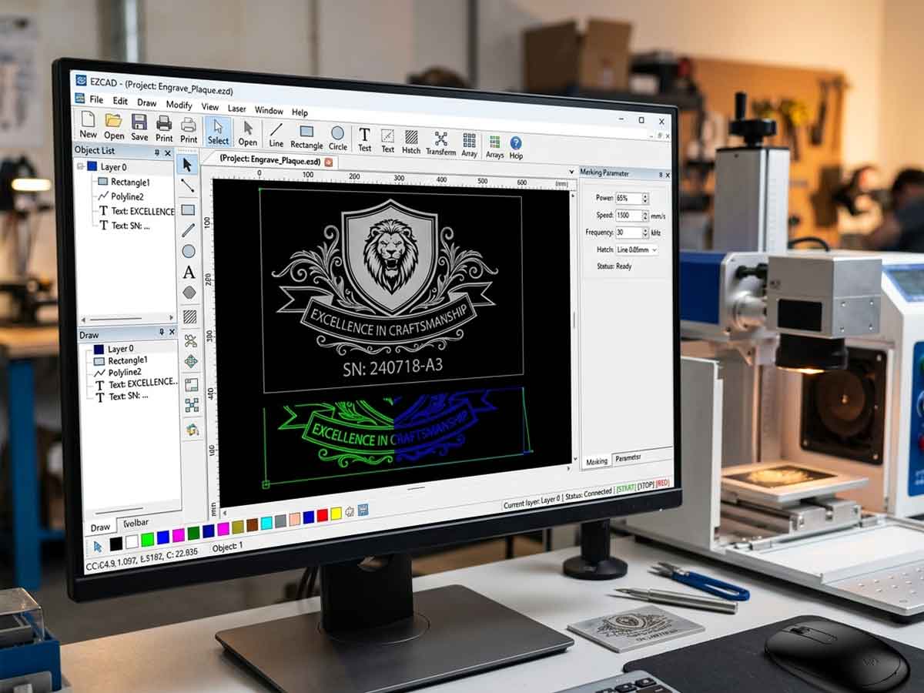The image size is (924, 693).
Task: Pick the black color swatch
Action: 115,544
